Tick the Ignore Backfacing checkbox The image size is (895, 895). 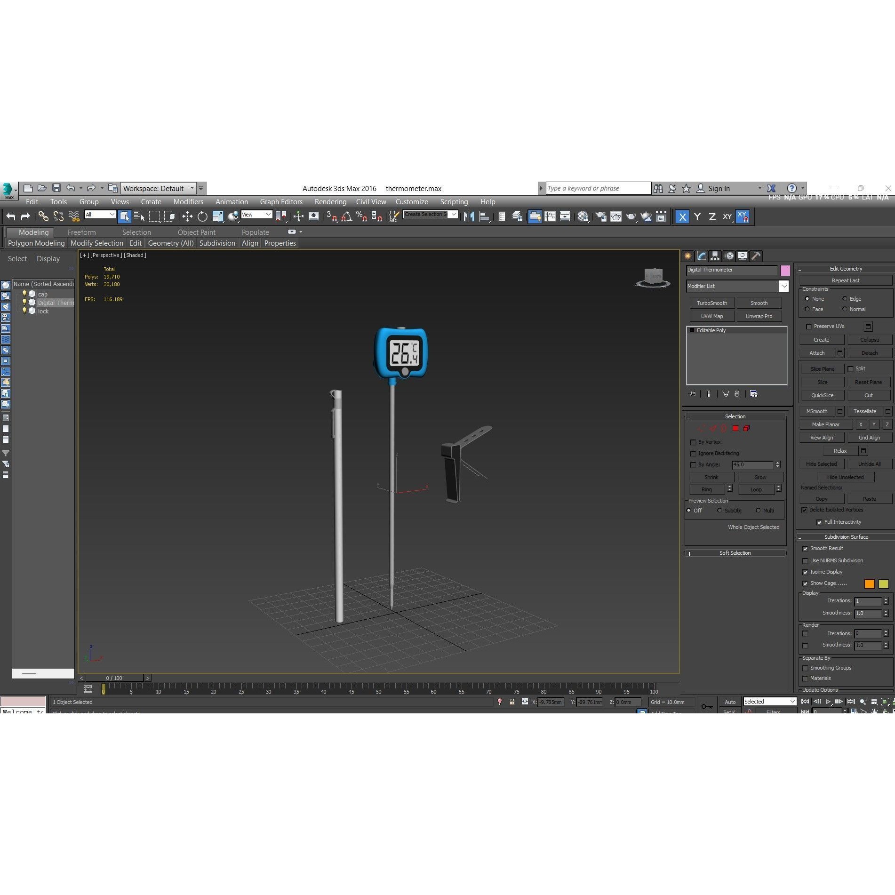(x=693, y=454)
